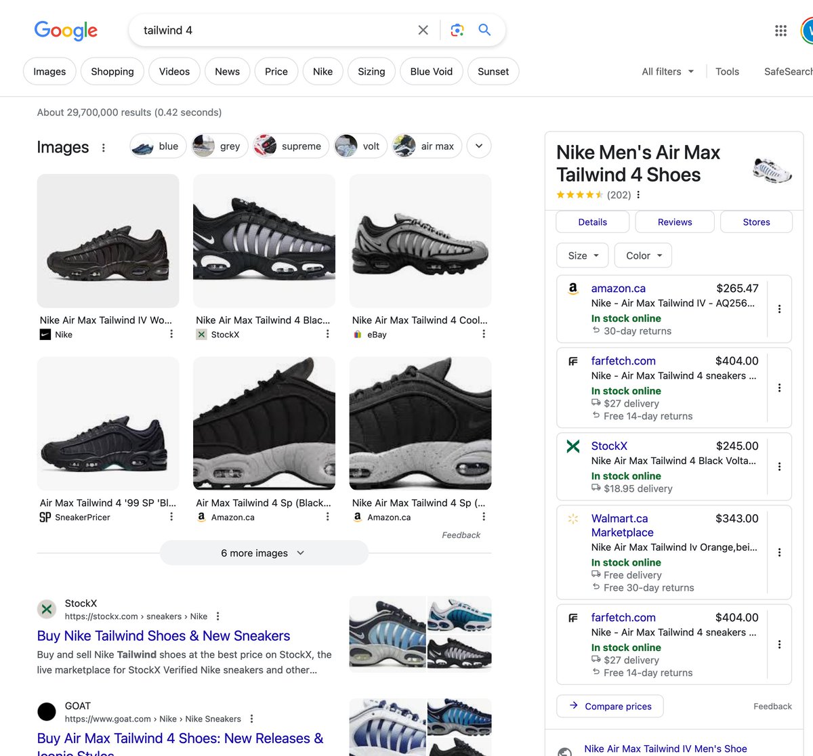
Task: Open the Nike Air Max Tailwind IV Wo... image thumbnail
Action: click(x=108, y=241)
